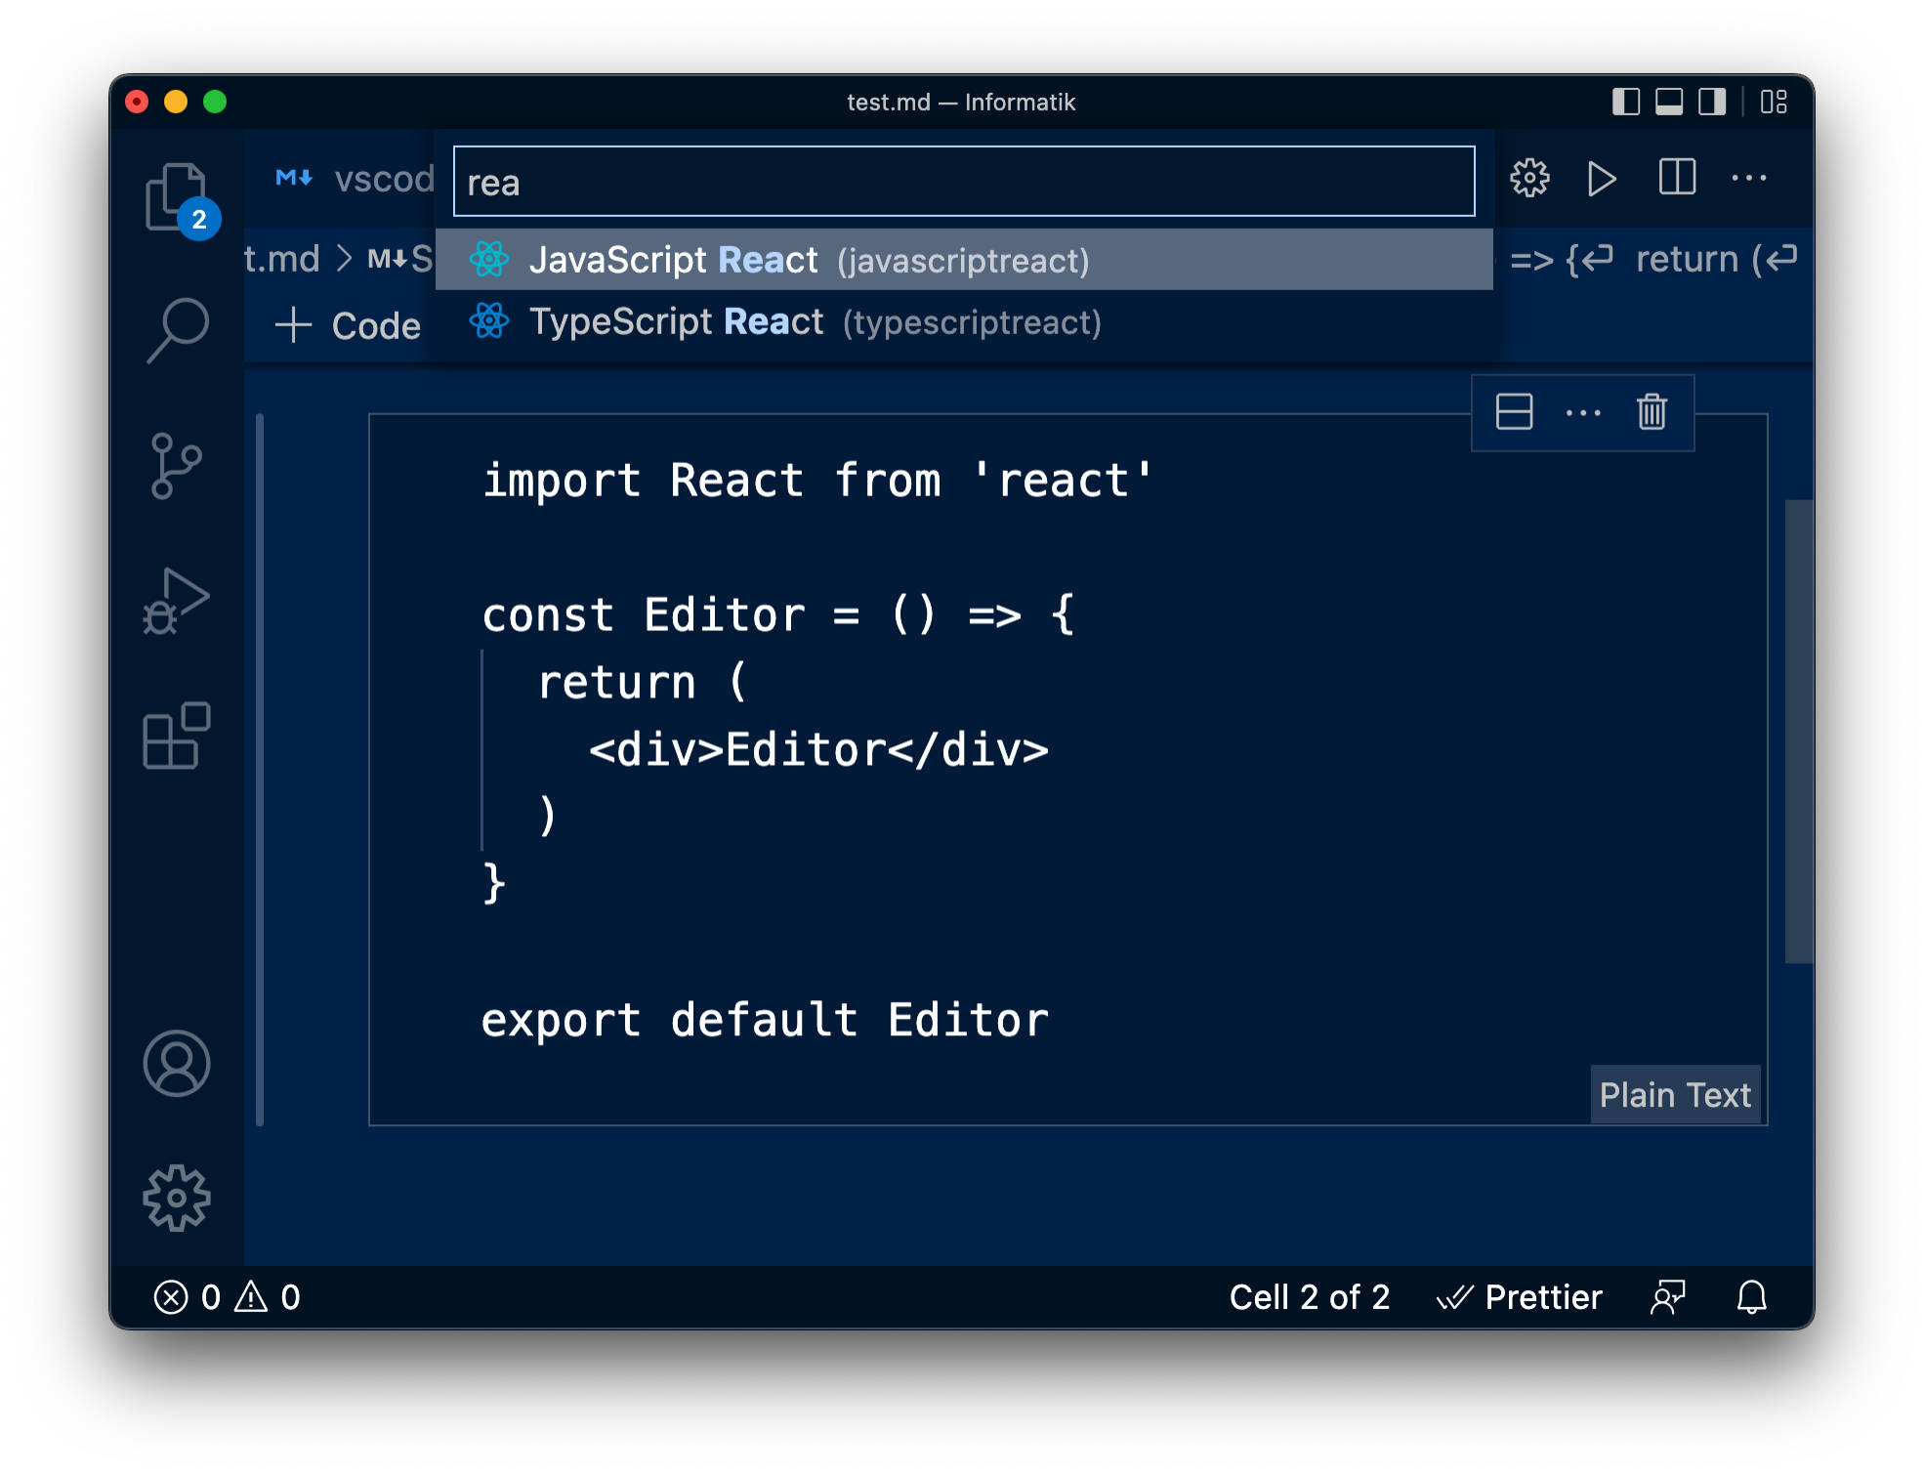Click the add Code cell button
Screen dimensions: 1924x1475
pyautogui.click(x=348, y=325)
